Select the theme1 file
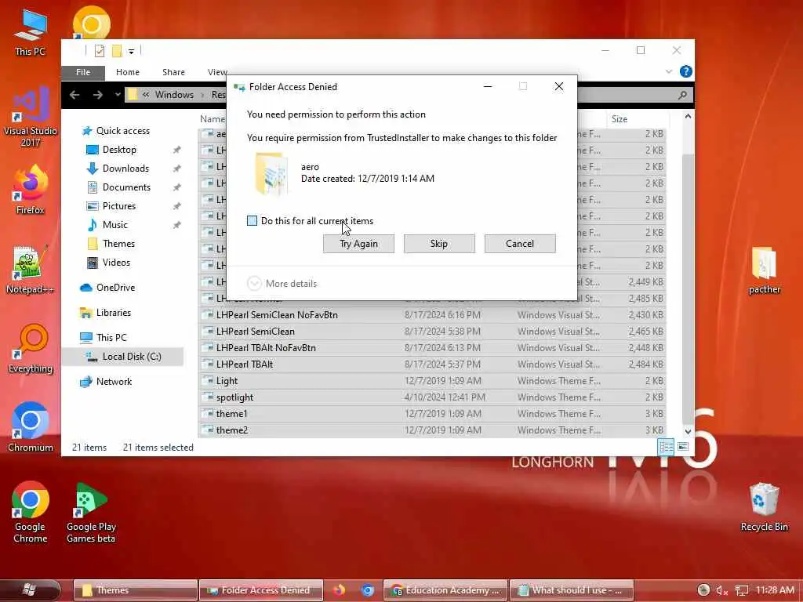The width and height of the screenshot is (803, 602). coord(432,414)
